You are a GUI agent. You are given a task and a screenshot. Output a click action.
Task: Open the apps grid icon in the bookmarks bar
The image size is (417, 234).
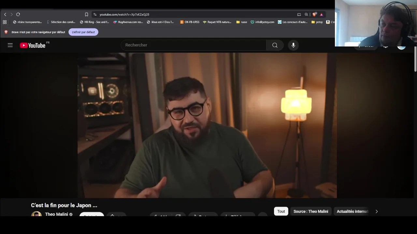(5, 22)
